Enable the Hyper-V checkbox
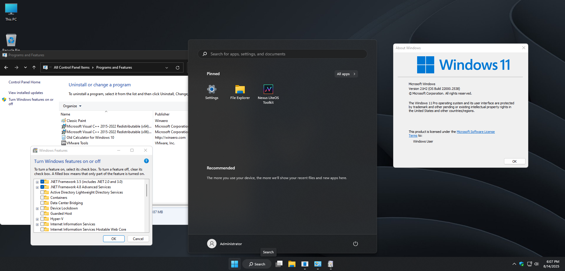The height and width of the screenshot is (271, 565). click(x=42, y=219)
